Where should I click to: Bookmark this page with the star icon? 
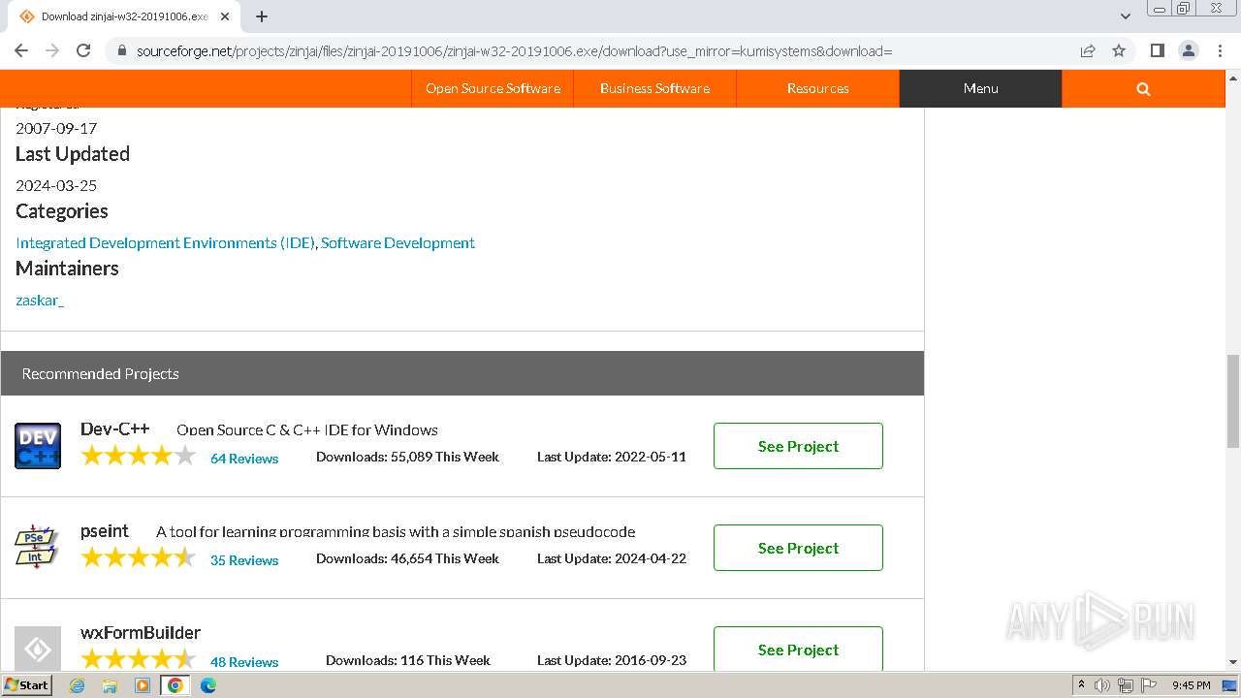pyautogui.click(x=1119, y=50)
